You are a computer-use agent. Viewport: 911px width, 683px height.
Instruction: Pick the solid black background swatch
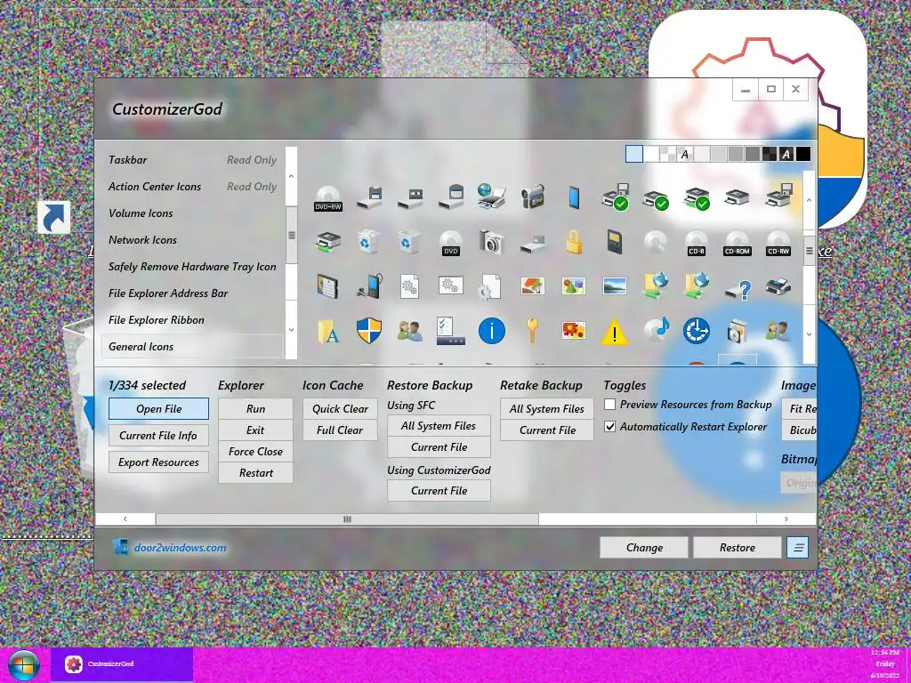[803, 154]
